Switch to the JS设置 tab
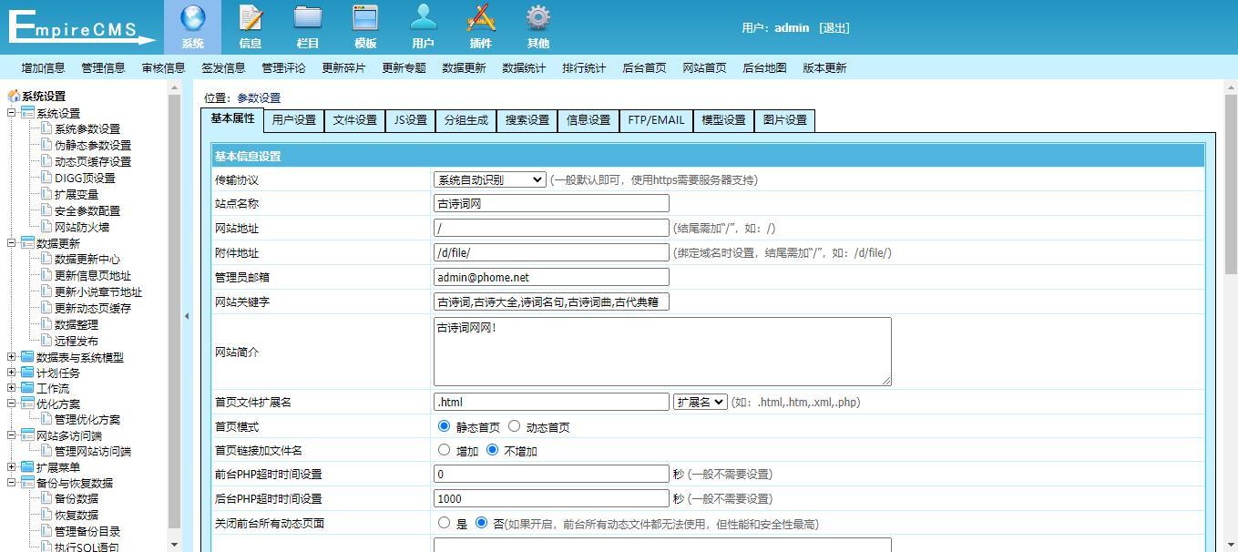This screenshot has width=1238, height=552. coord(410,120)
